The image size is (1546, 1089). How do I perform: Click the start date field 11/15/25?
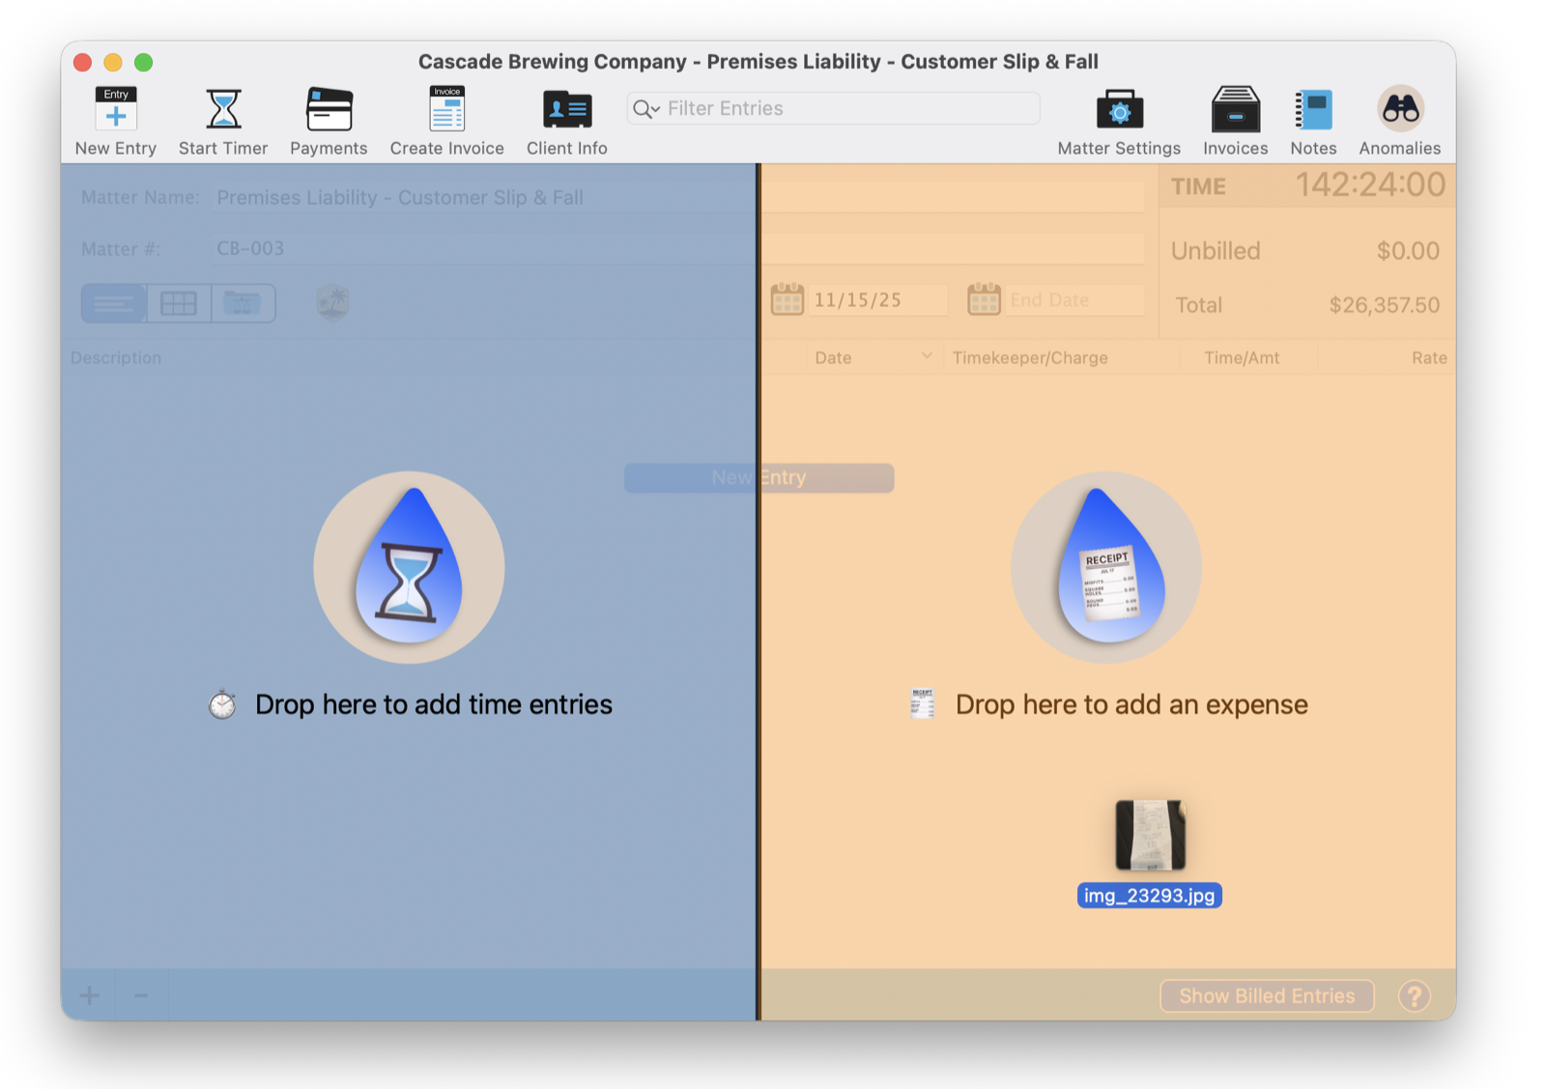877,301
